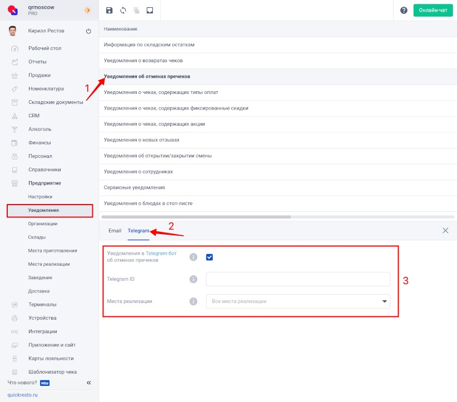Open Места приготовления submenu item
Image resolution: width=457 pixels, height=402 pixels.
pos(52,251)
